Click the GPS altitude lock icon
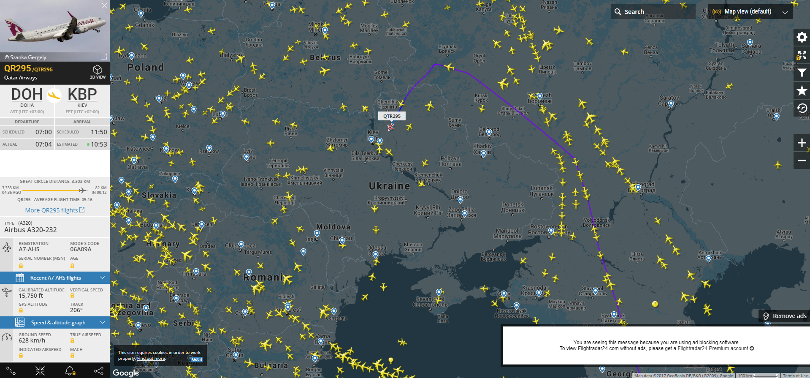This screenshot has height=378, width=810. pos(21,310)
